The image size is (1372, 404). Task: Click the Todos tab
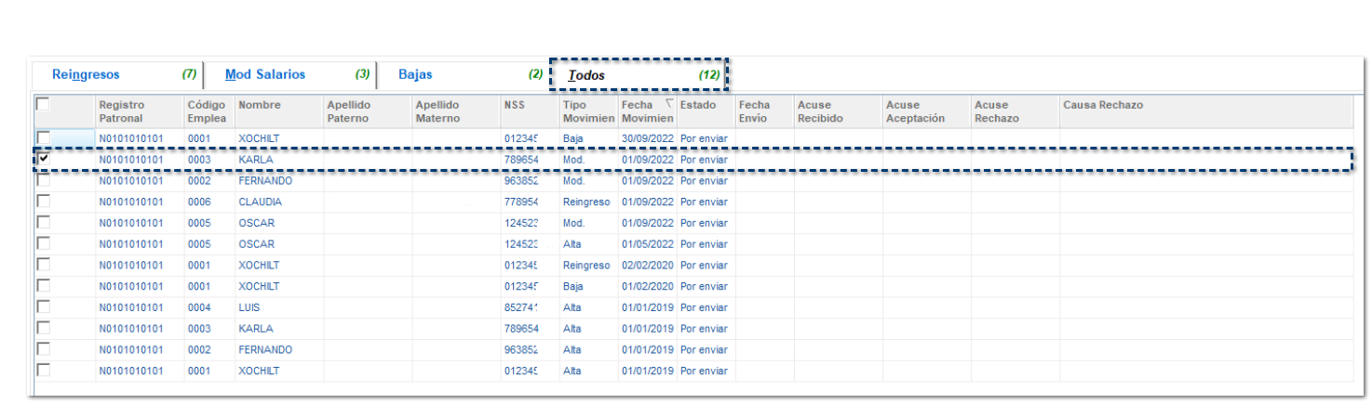click(x=587, y=74)
